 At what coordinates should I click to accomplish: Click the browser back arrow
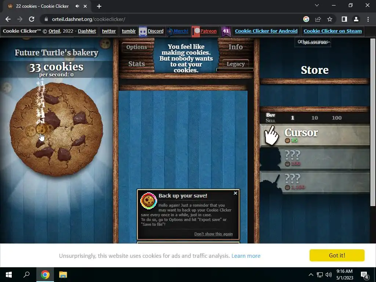(x=8, y=19)
